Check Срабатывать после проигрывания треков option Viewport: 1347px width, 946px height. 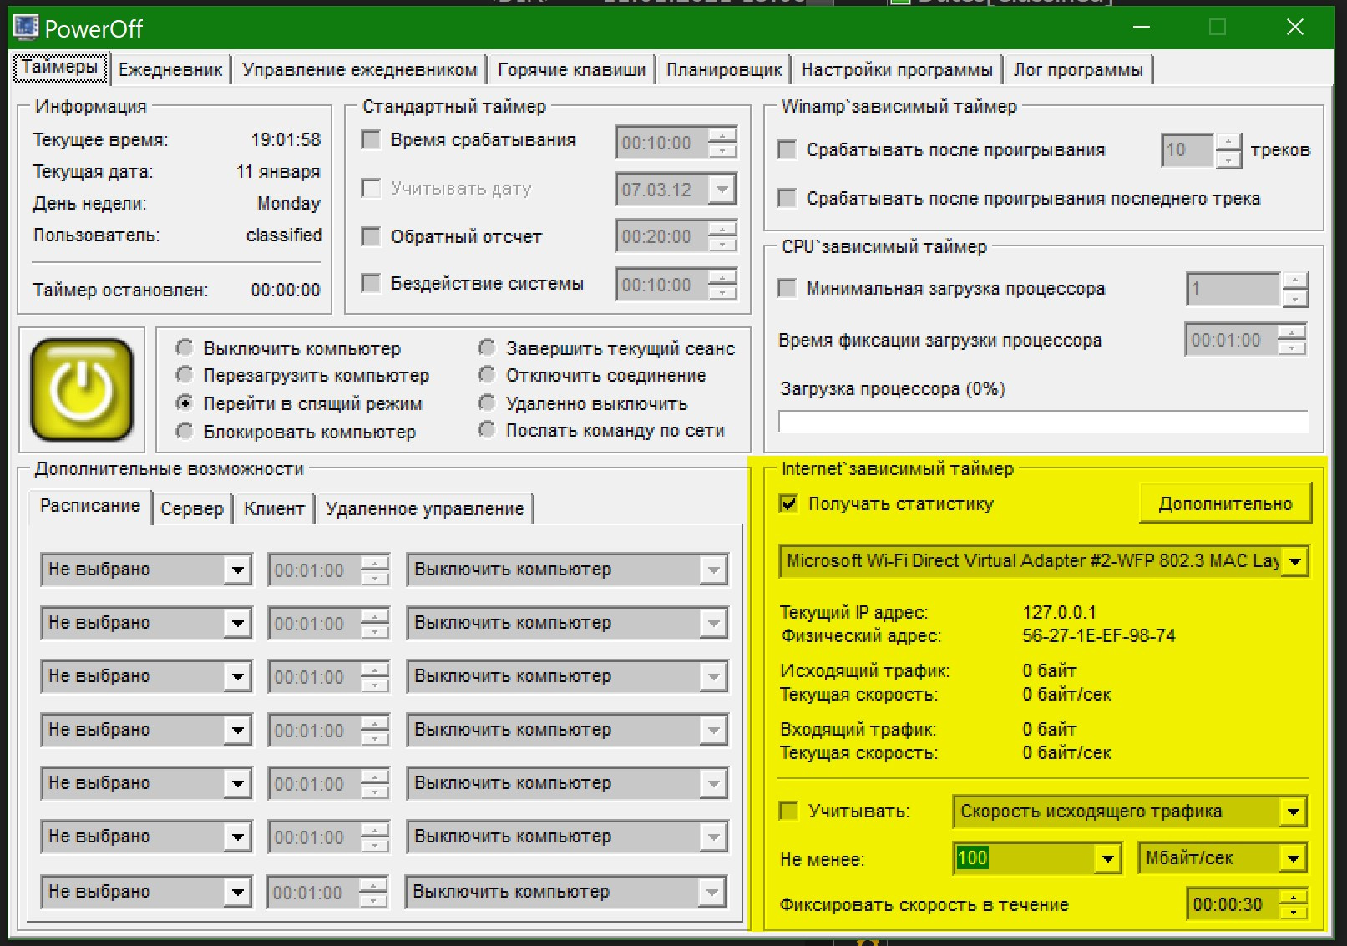(787, 149)
